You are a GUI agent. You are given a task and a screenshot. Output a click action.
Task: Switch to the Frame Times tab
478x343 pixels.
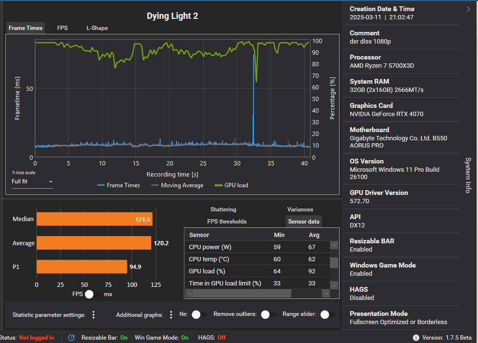coord(26,28)
